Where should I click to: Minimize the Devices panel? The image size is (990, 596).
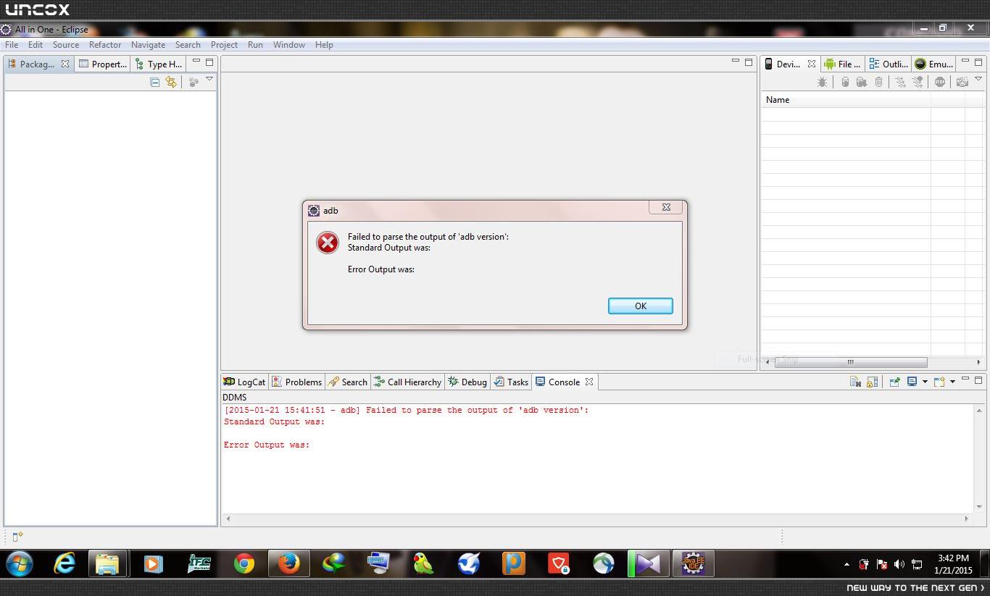point(965,62)
